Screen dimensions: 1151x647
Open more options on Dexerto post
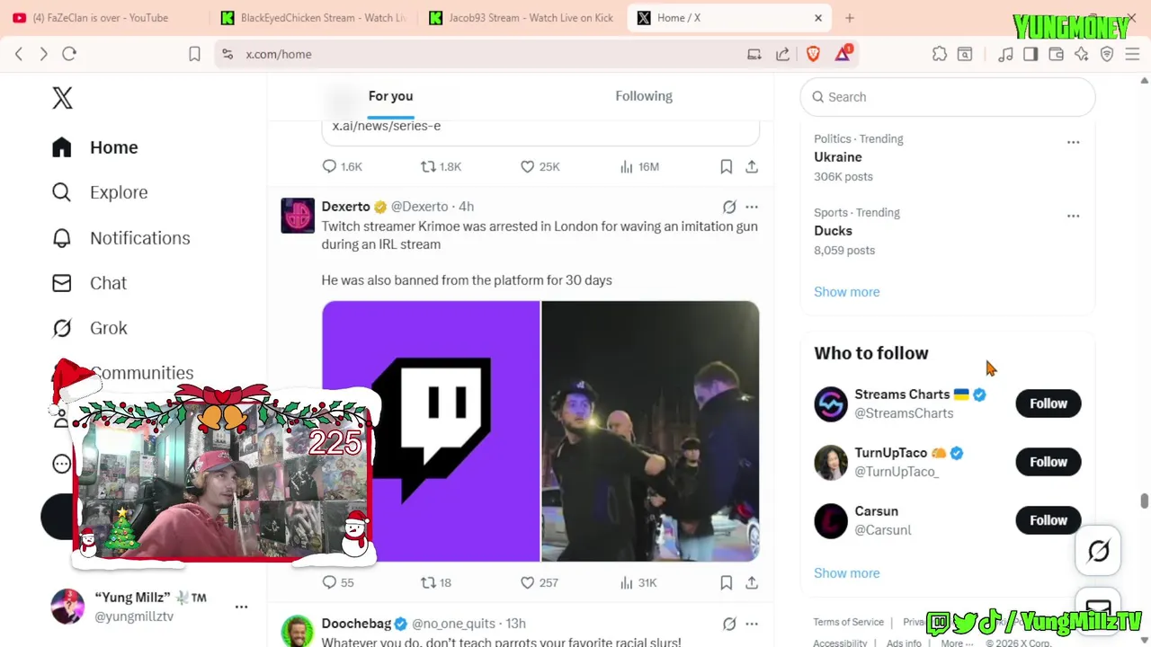(752, 207)
